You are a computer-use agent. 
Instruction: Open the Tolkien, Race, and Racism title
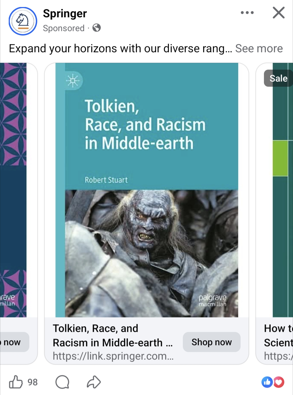113,335
